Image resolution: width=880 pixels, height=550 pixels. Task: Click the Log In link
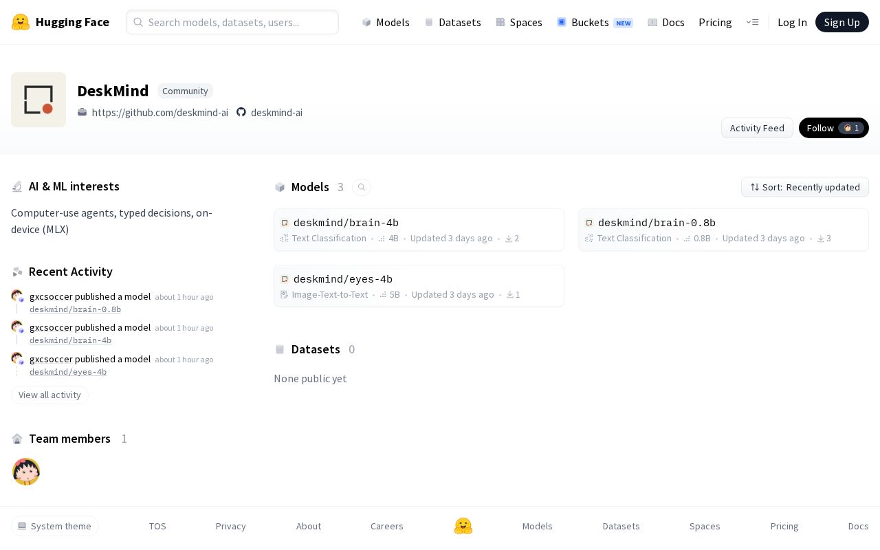(x=792, y=22)
